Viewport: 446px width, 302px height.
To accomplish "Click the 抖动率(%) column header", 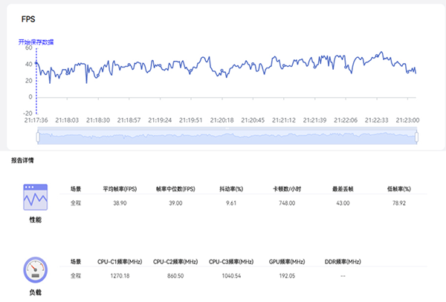I will tap(233, 189).
